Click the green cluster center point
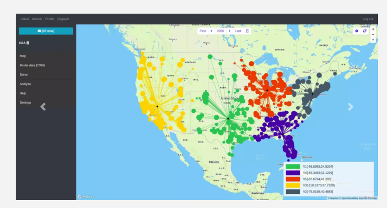Screen dimensions: 387x208 (x=228, y=119)
